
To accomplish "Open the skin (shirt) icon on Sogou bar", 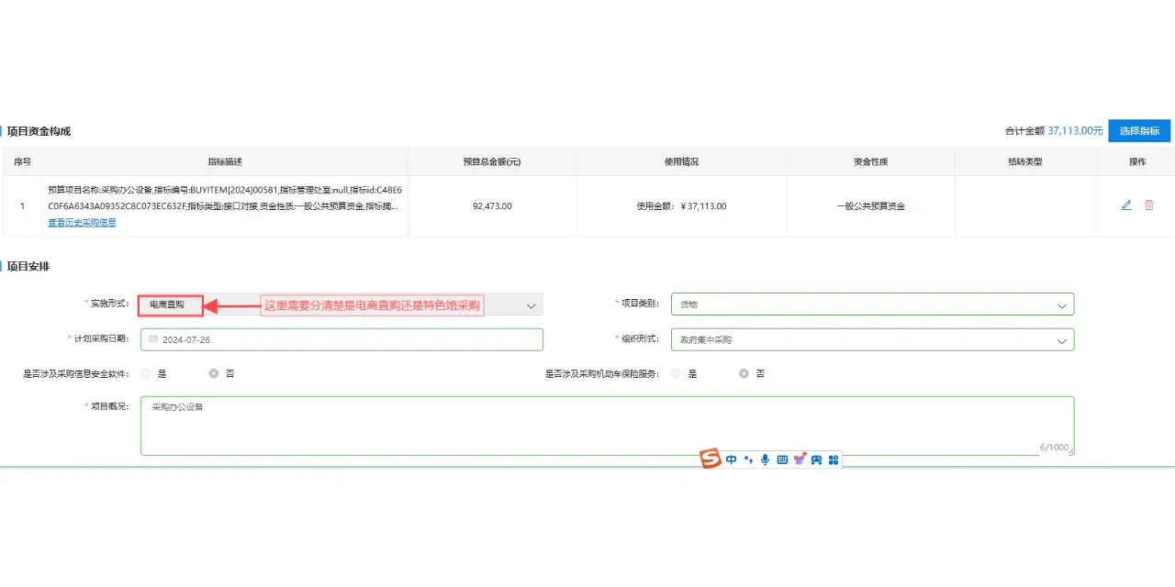I will [800, 460].
